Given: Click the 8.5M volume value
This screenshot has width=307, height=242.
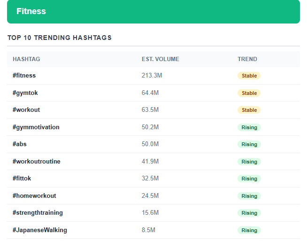Looking at the screenshot, I should pyautogui.click(x=148, y=230).
